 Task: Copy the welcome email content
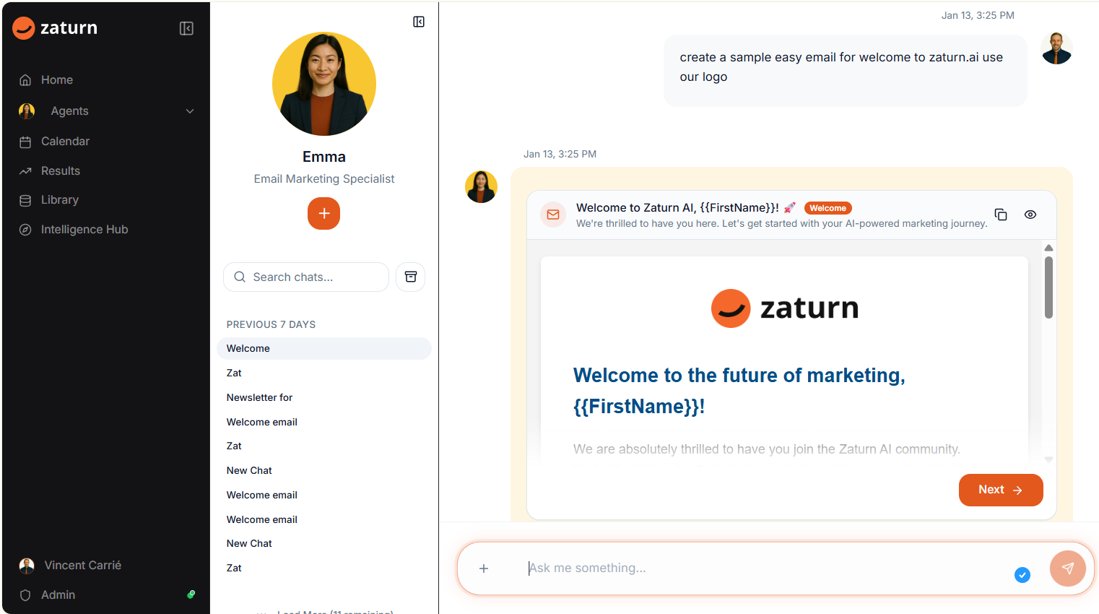tap(1001, 215)
